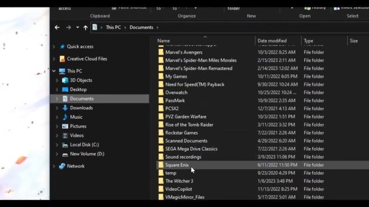This screenshot has width=369, height=207.
Task: Select the VMagicMirror_Files folder name
Action: tap(184, 197)
